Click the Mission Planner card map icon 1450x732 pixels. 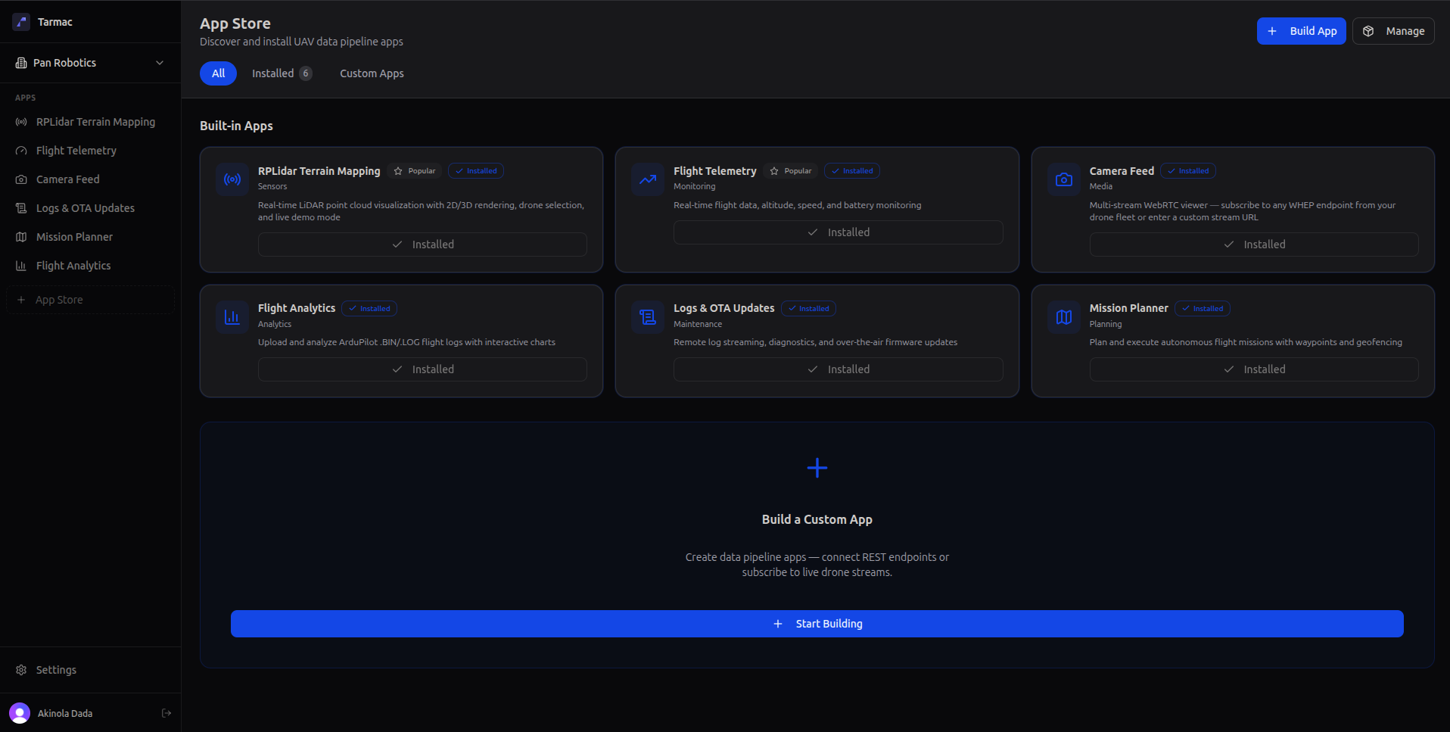click(1064, 317)
